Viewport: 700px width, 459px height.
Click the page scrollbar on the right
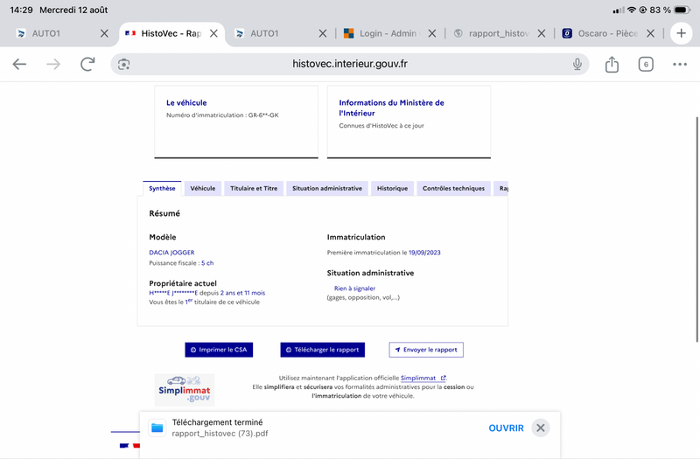(696, 230)
